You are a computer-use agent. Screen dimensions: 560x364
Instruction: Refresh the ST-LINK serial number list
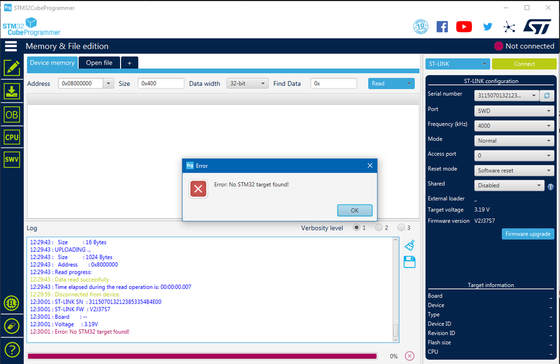(547, 96)
